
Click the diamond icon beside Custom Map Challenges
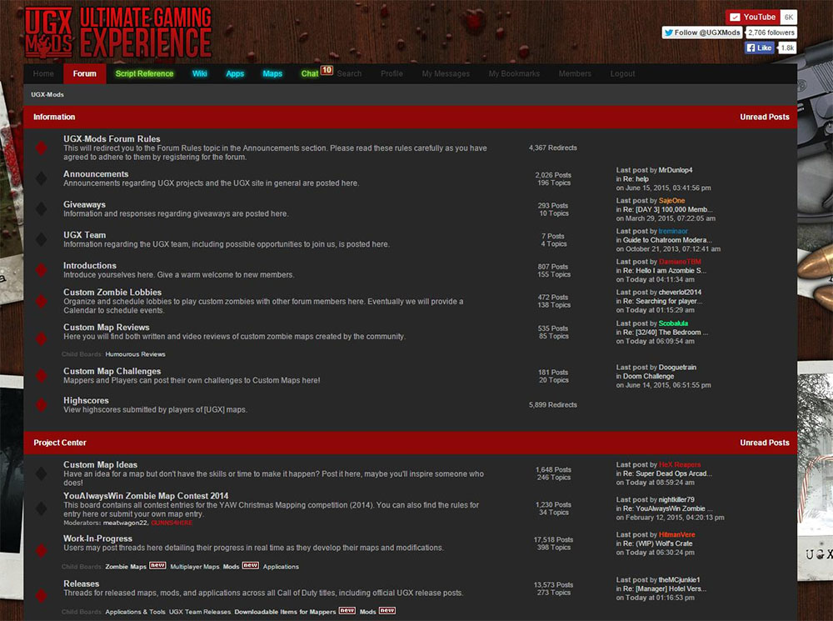coord(42,375)
